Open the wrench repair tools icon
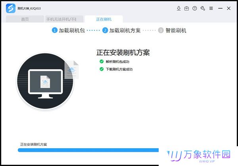Image resolution: width=238 pixels, height=166 pixels. 203,8
